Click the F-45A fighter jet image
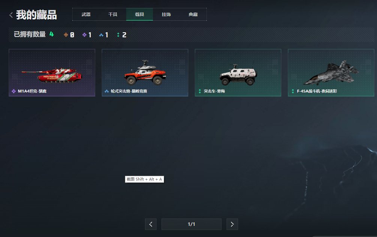 coord(331,72)
